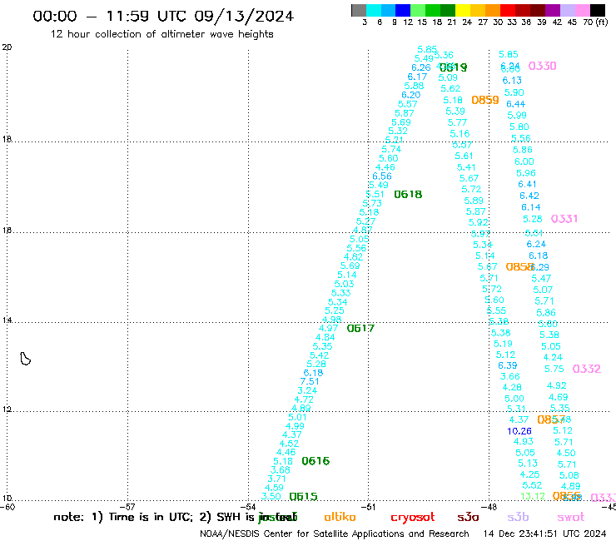
Task: Click the red cryosat satellite legend label
Action: pyautogui.click(x=413, y=518)
